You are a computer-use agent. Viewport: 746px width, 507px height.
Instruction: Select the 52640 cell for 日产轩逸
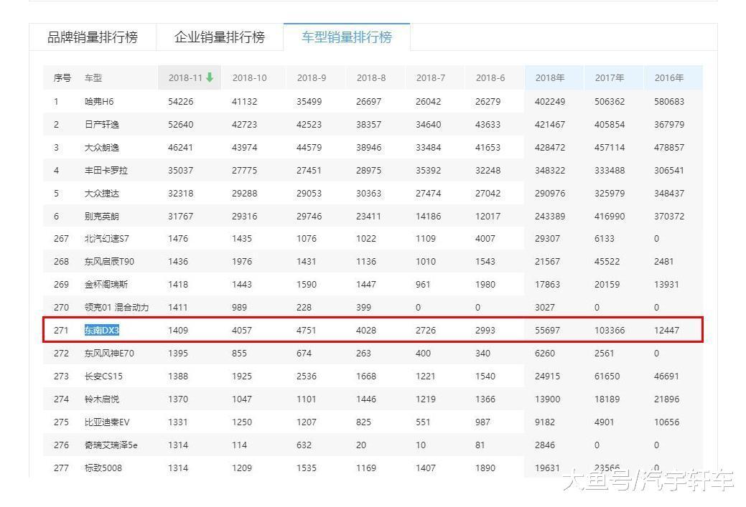pos(180,125)
